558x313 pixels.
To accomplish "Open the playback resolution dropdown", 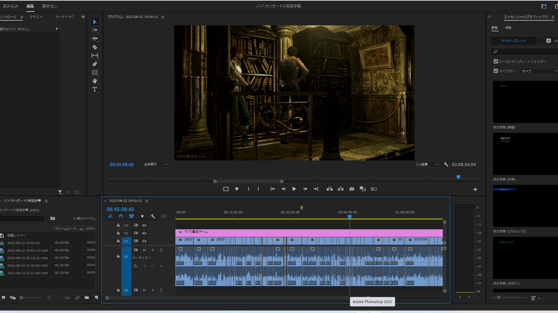I will (426, 164).
